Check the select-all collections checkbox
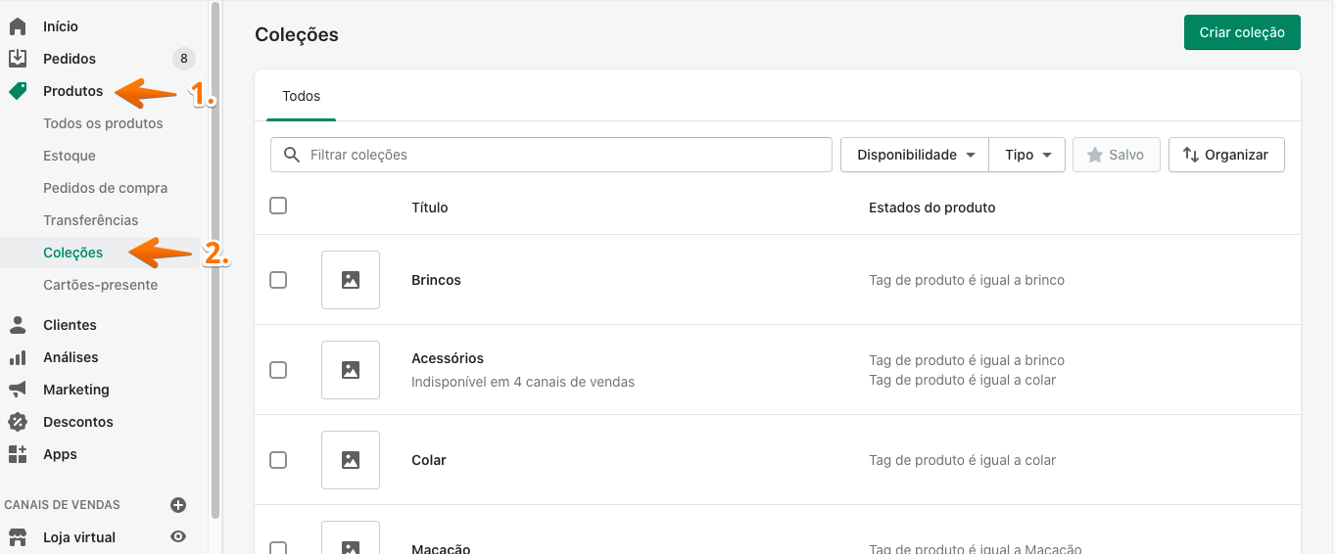 coord(278,207)
